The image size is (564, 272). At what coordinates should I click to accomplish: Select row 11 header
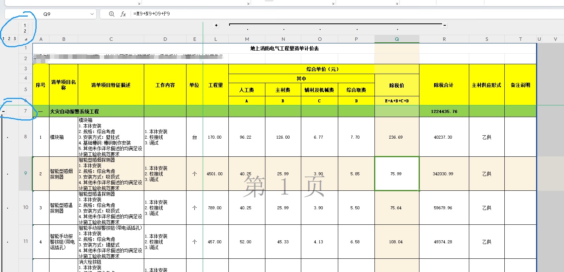pyautogui.click(x=26, y=241)
